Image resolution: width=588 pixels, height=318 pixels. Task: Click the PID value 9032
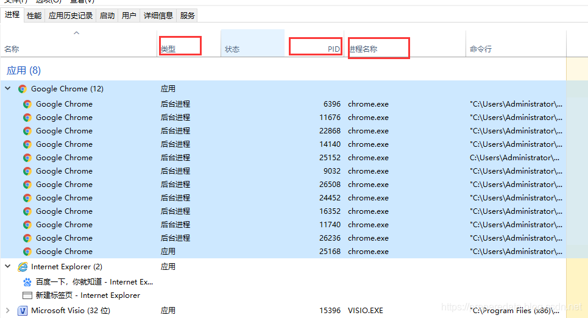(332, 171)
